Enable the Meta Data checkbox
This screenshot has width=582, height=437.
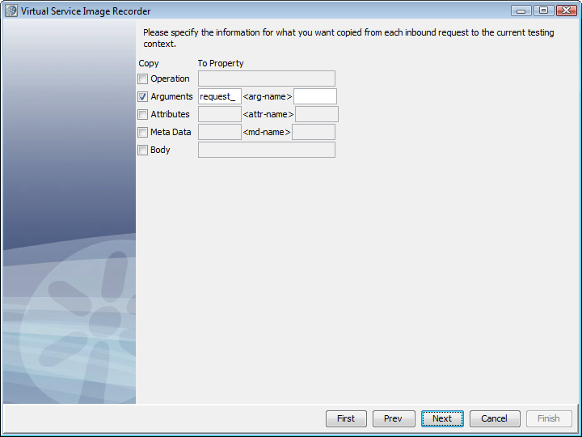tap(142, 132)
